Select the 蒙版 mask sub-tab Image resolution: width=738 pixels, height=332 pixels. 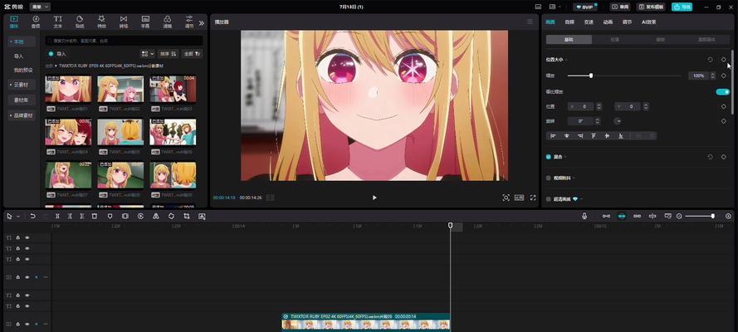661,40
